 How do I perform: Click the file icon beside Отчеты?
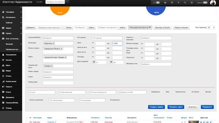pyautogui.click(x=3, y=76)
